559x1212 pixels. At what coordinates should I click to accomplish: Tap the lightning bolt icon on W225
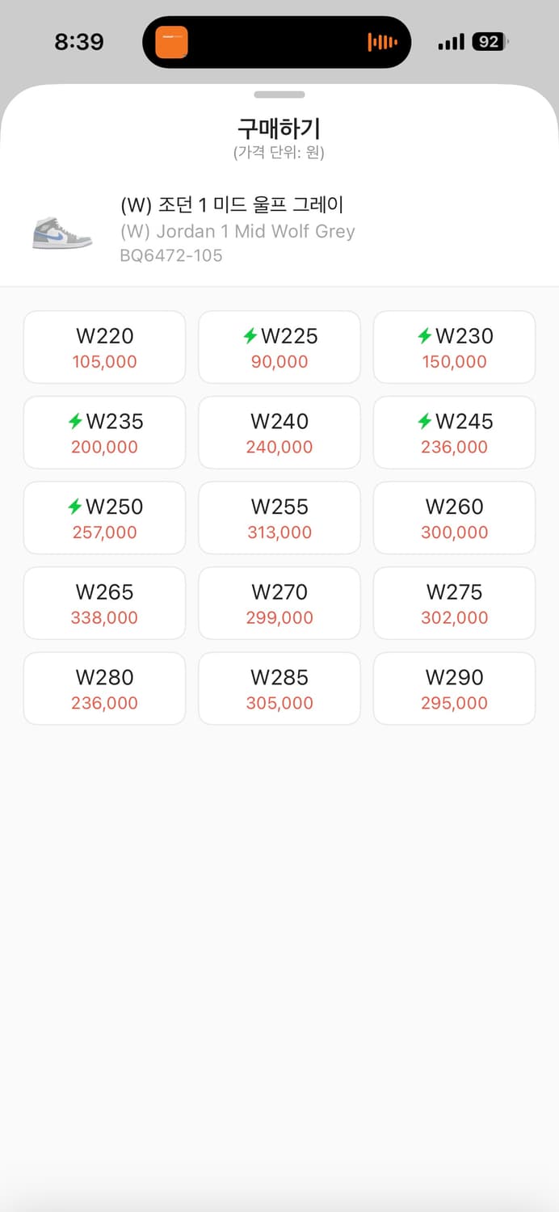click(x=250, y=336)
